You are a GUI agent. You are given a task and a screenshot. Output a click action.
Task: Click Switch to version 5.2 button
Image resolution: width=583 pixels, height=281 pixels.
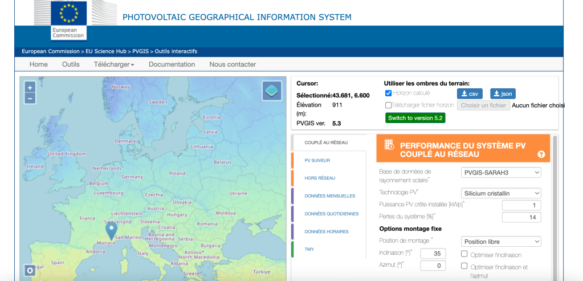coord(415,118)
